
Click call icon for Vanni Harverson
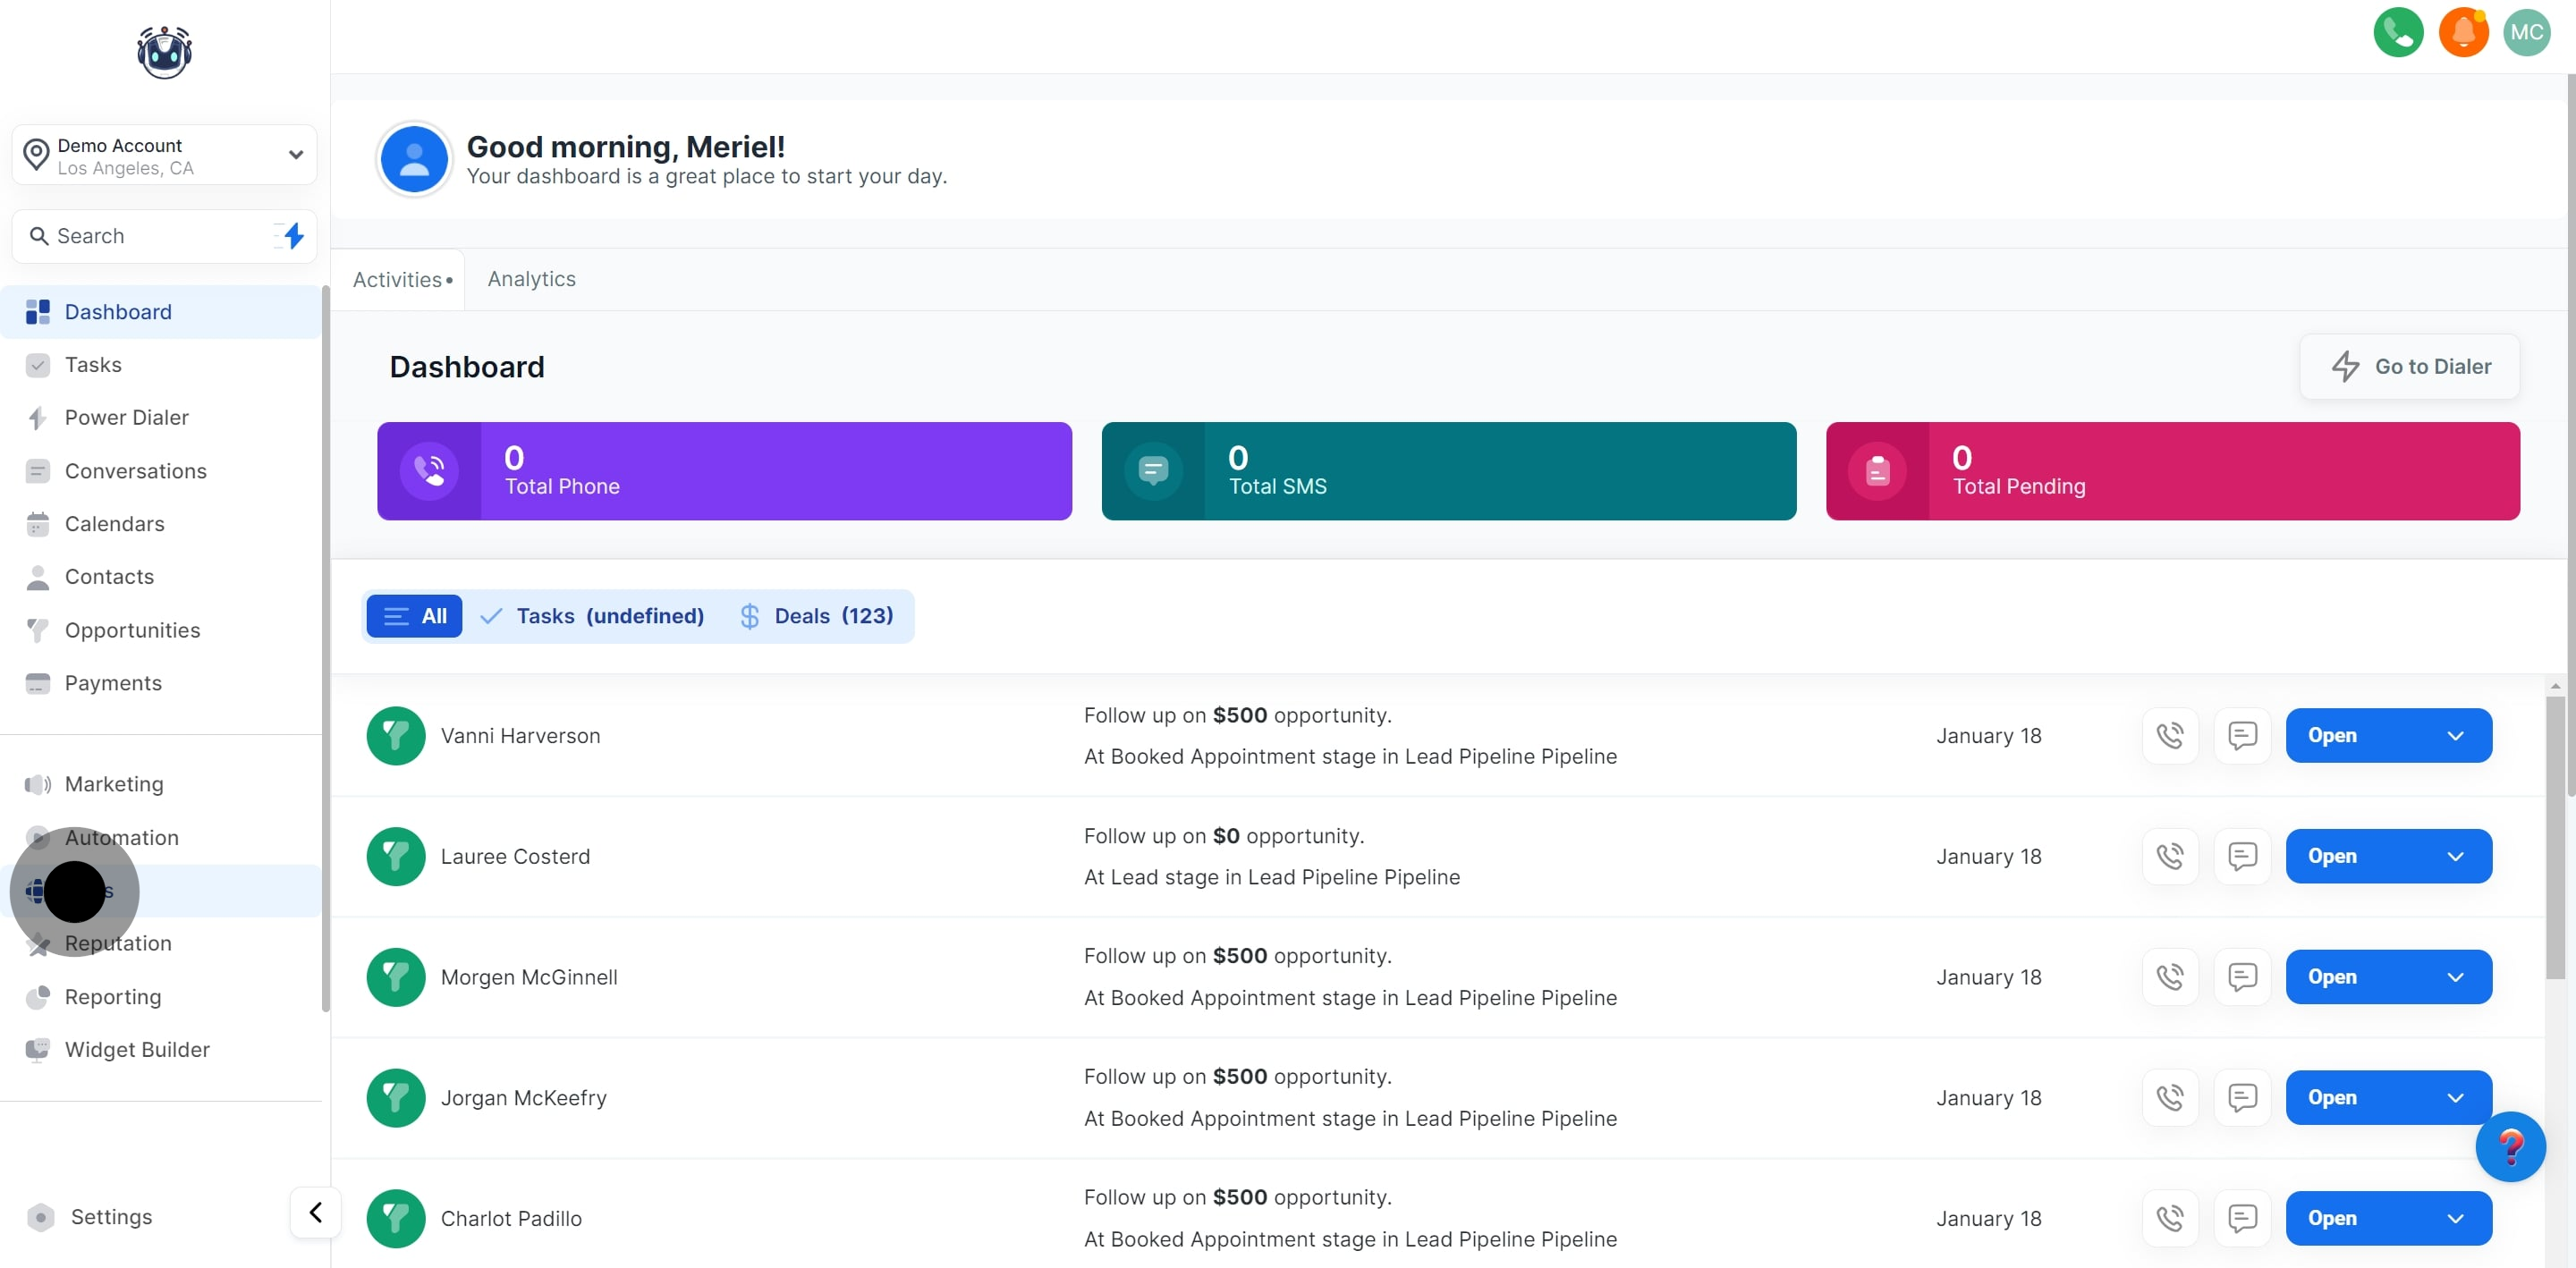[2169, 735]
